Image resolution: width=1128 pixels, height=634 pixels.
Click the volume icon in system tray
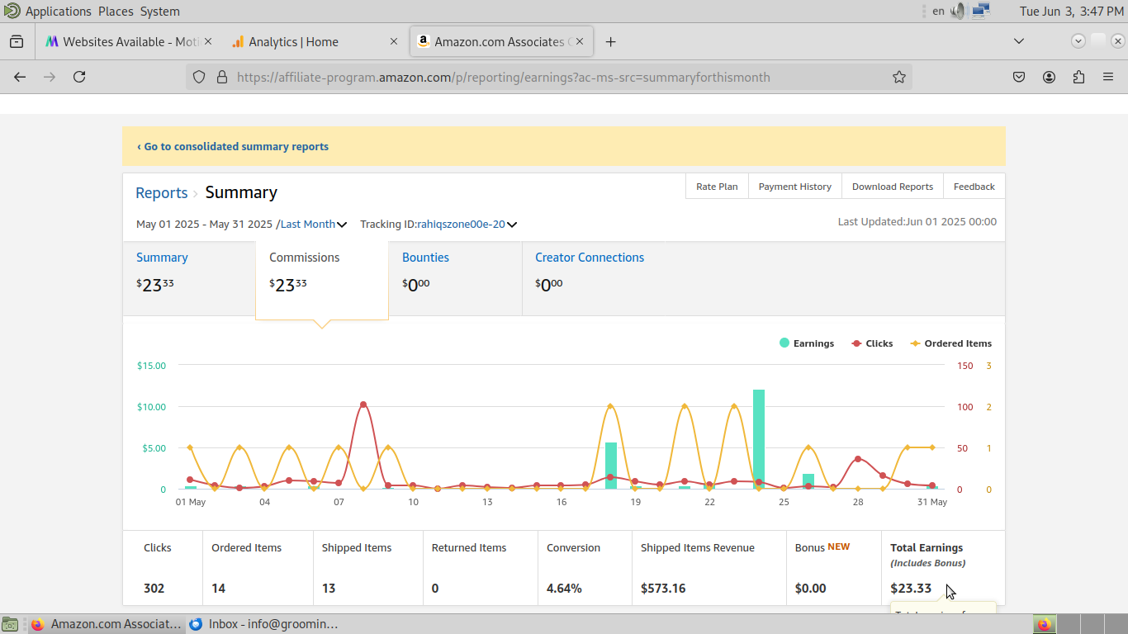(x=958, y=11)
